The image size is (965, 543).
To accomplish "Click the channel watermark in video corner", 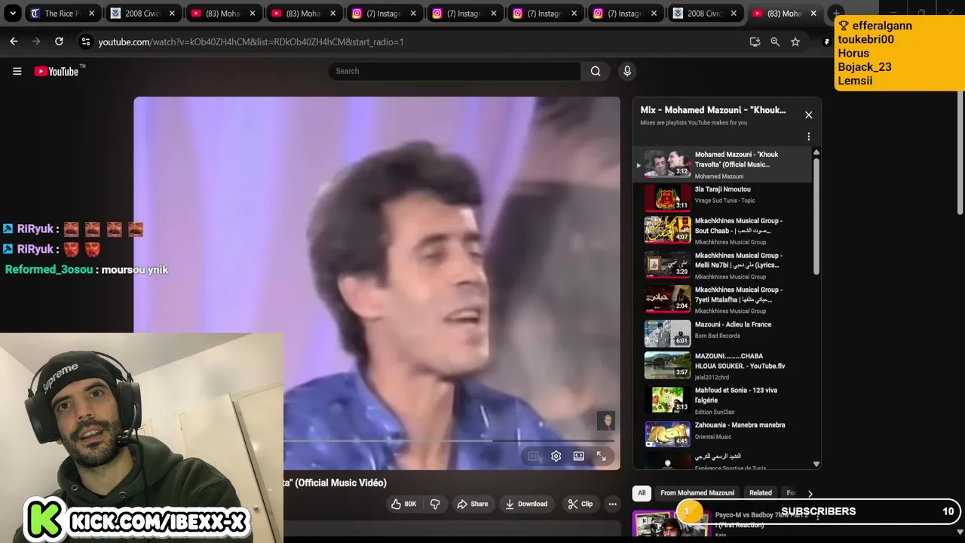I will pyautogui.click(x=605, y=421).
